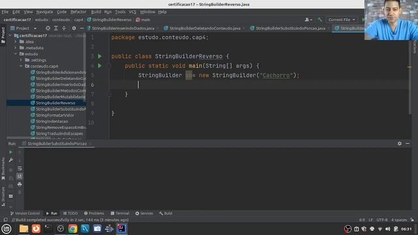The height and width of the screenshot is (235, 418).
Task: Select StringFormatarValor in project tree
Action: coord(55,115)
